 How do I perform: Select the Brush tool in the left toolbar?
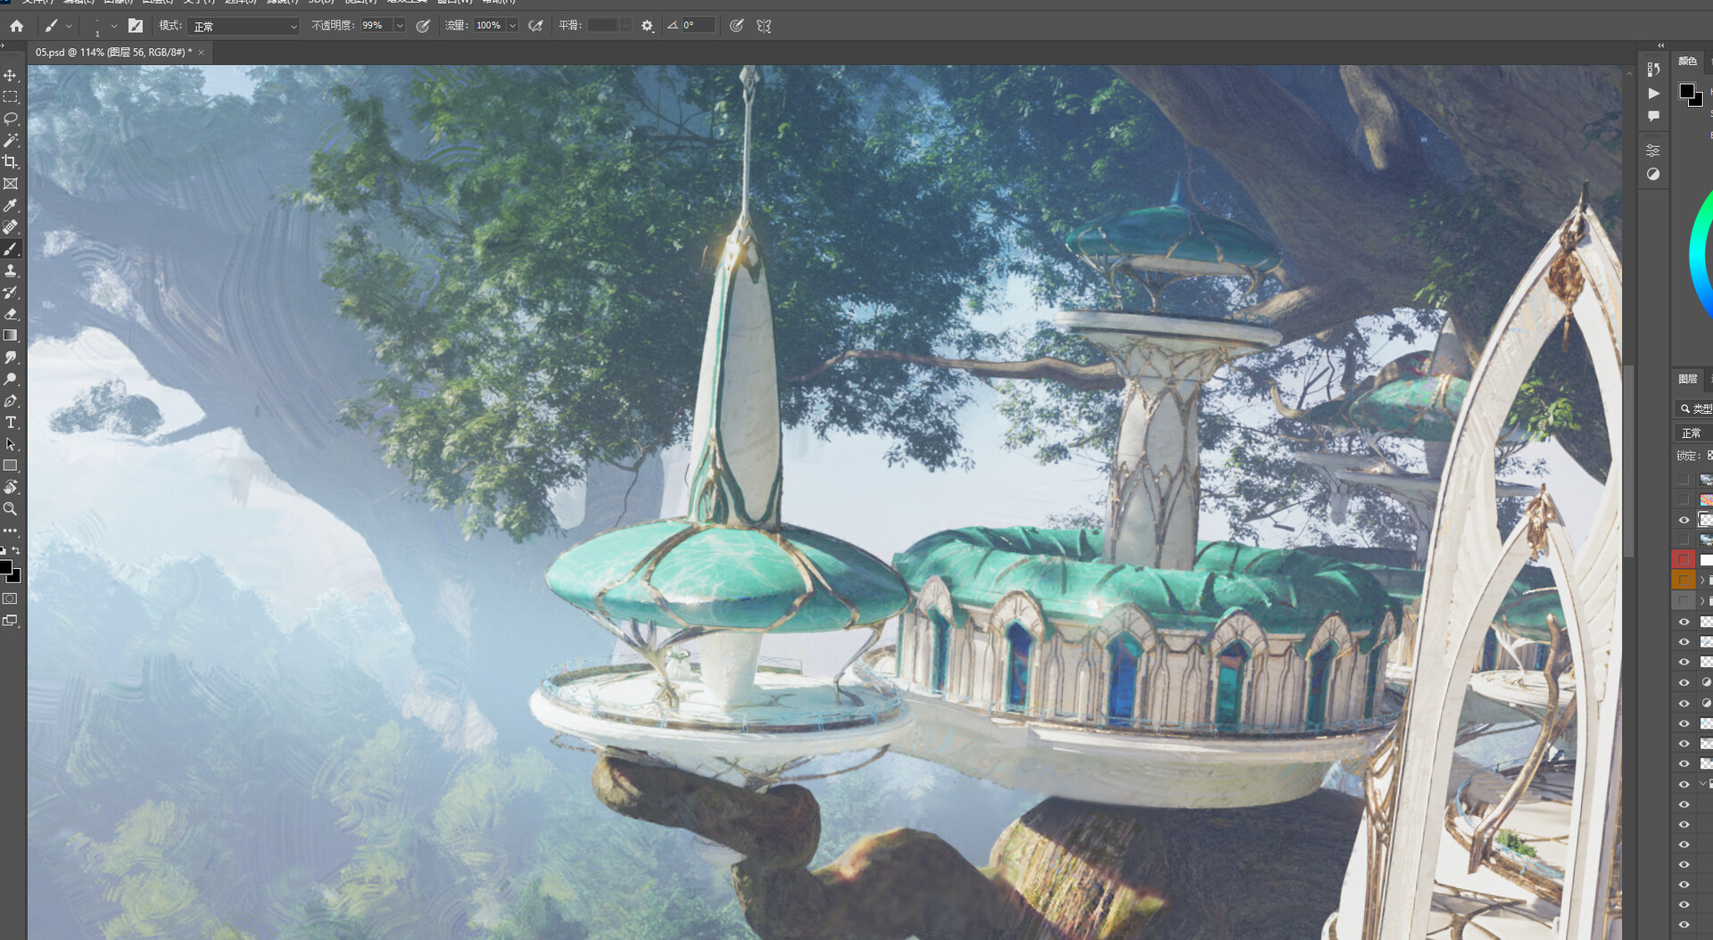click(x=11, y=249)
